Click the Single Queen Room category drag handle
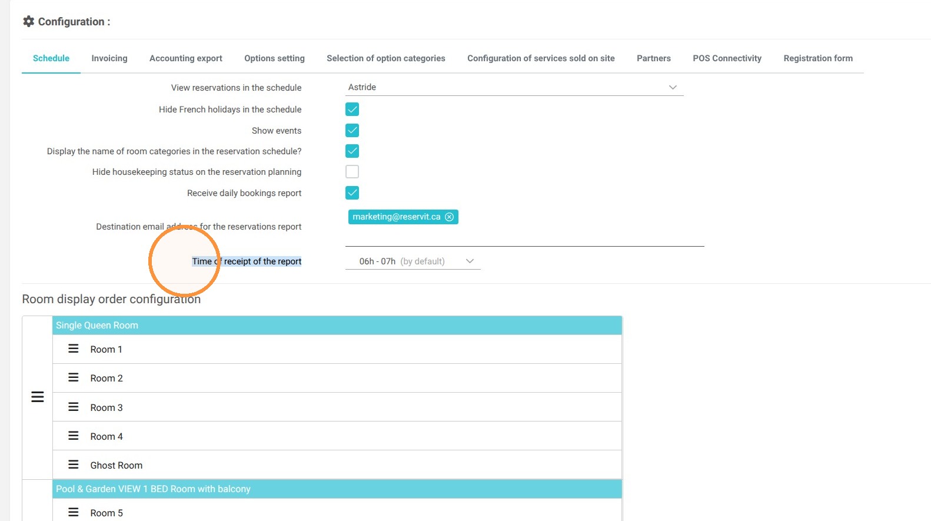Viewport: 931px width, 521px height. (38, 397)
